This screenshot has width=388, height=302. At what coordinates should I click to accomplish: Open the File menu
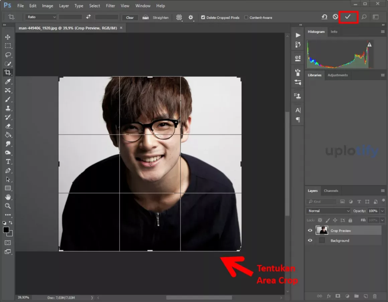coord(20,6)
